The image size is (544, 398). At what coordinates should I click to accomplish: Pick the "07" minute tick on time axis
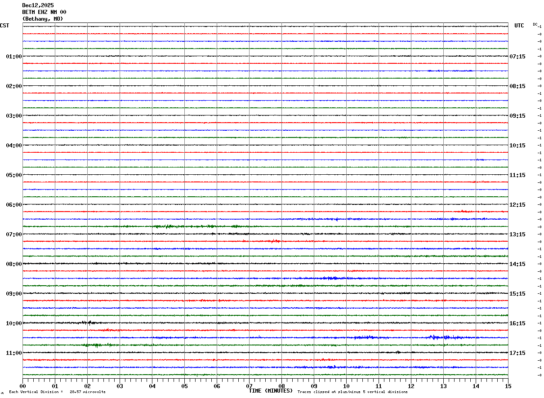(249, 386)
